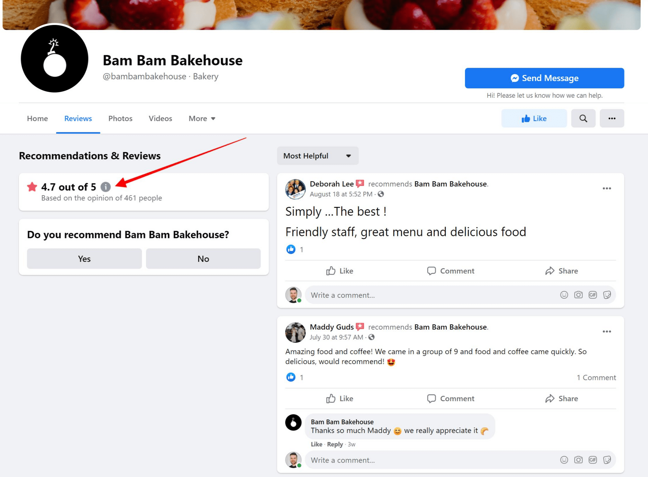This screenshot has width=648, height=477.
Task: Switch to the Photos tab
Action: (120, 118)
